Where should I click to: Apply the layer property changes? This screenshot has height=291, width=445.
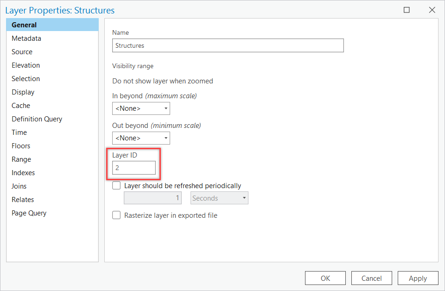click(x=418, y=278)
